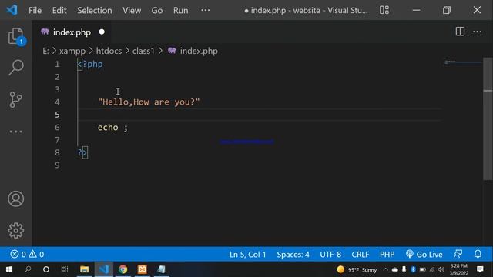
Task: Open notifications bell in status bar
Action: pyautogui.click(x=478, y=254)
